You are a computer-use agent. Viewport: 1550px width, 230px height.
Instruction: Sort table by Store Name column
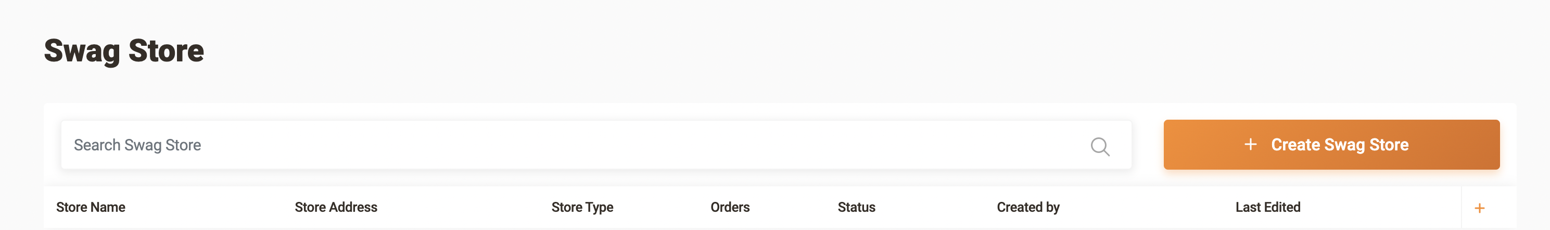click(91, 207)
